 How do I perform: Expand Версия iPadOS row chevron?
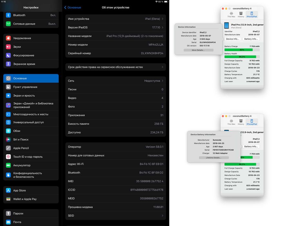click(x=162, y=27)
